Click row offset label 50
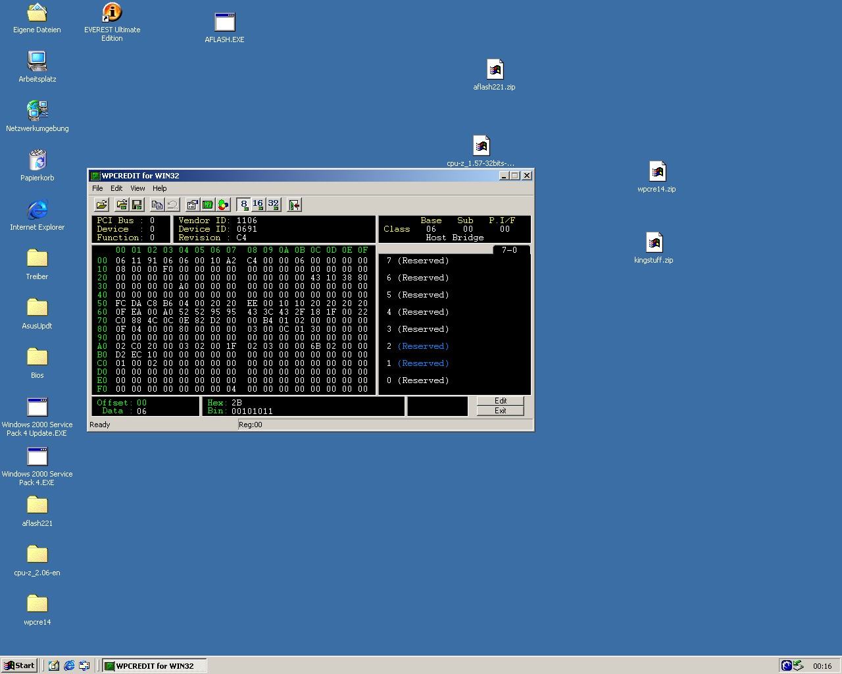The image size is (842, 674). [102, 303]
